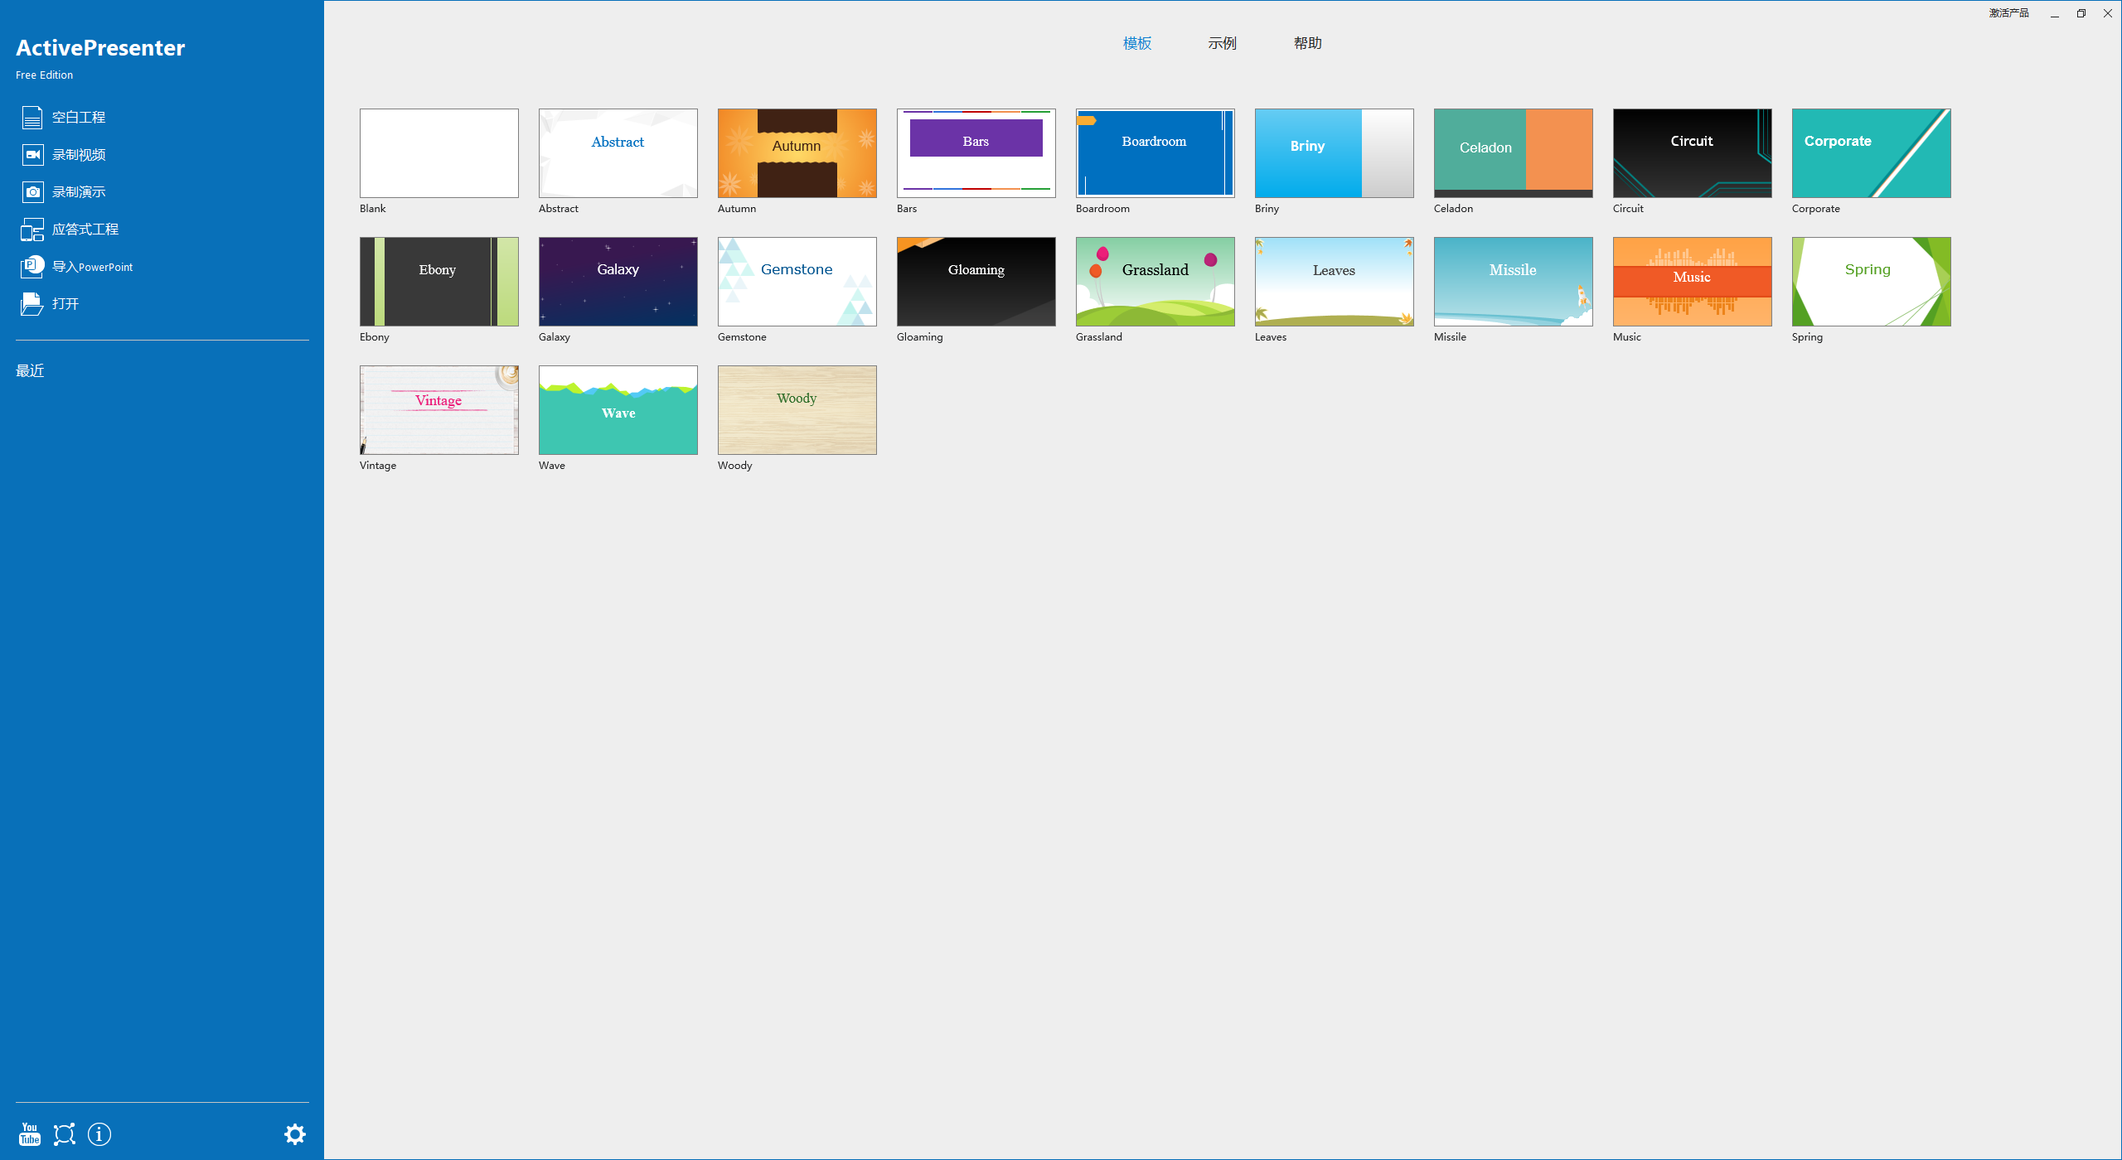The width and height of the screenshot is (2122, 1160).
Task: Click the record video camera icon
Action: pos(32,155)
